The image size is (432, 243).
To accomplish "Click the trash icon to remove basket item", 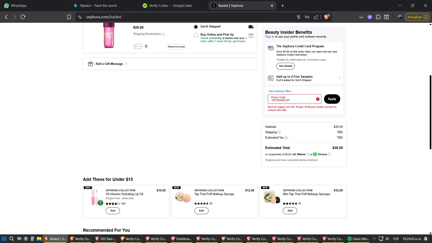I will pyautogui.click(x=146, y=46).
